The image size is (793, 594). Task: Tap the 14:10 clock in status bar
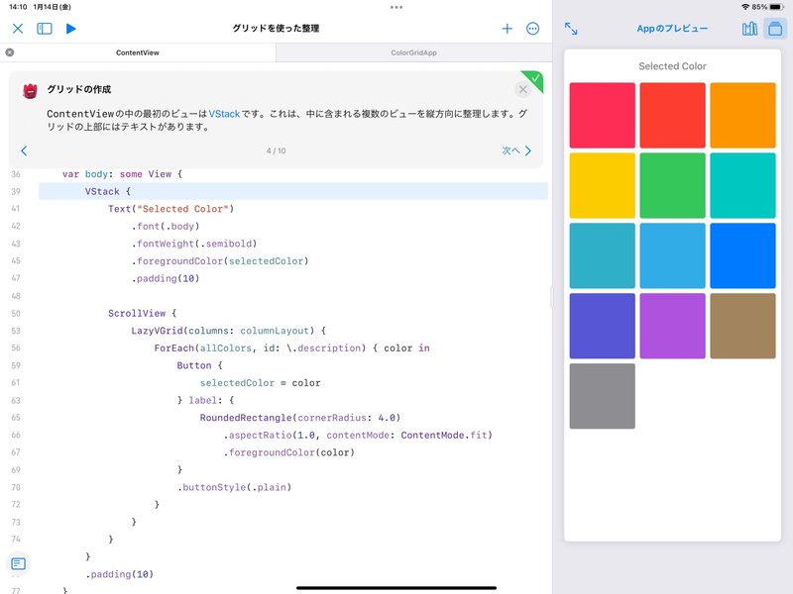click(18, 7)
